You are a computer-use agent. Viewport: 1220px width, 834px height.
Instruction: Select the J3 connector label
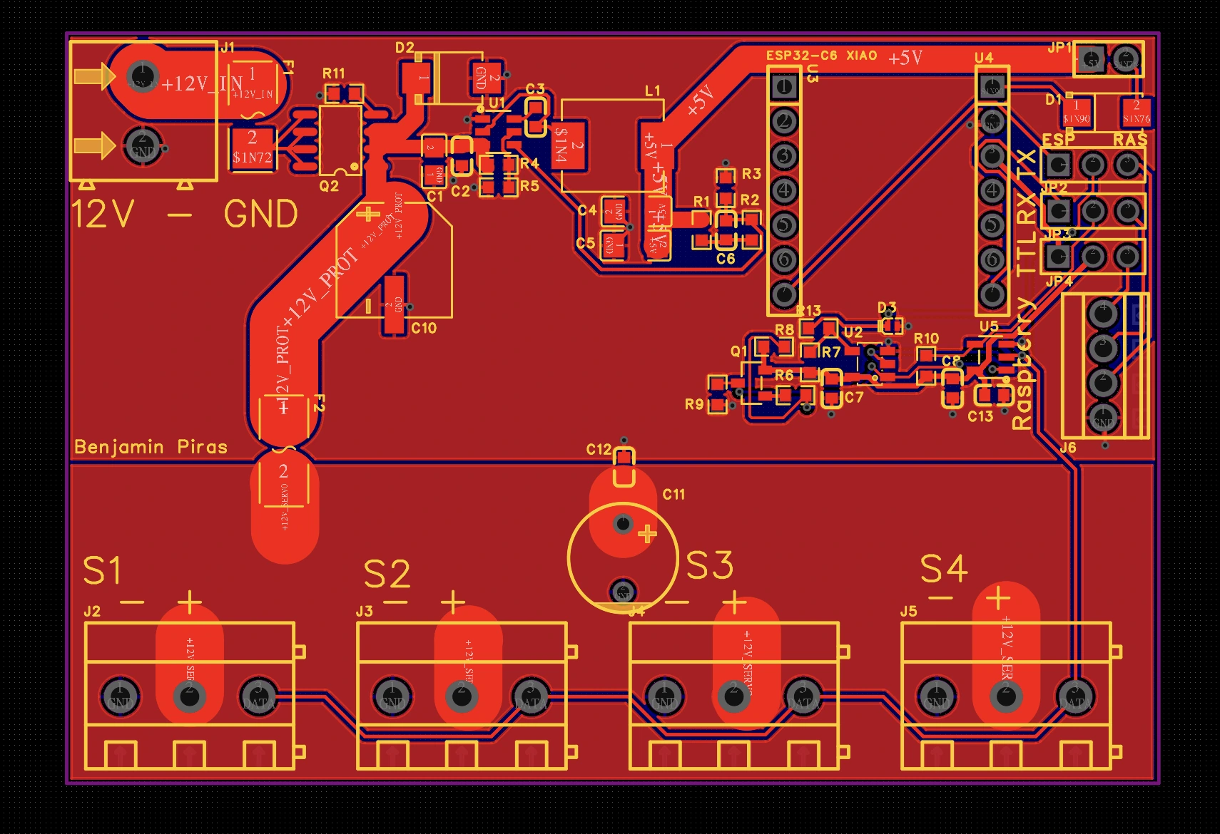click(x=364, y=612)
